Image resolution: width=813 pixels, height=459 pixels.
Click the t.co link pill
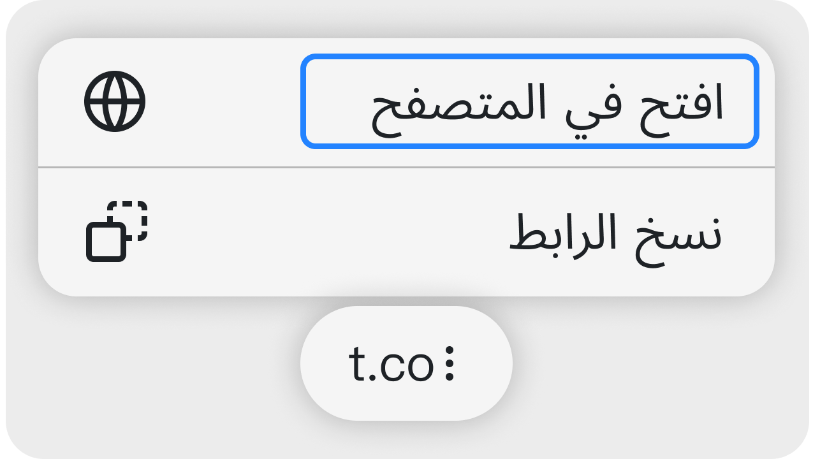point(392,364)
